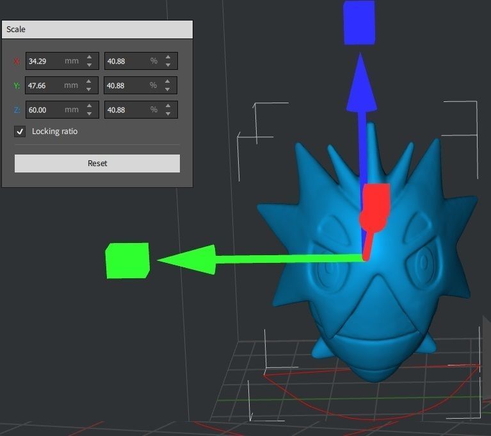Click the blue Z-axis scale cube handle
The image size is (491, 436).
[x=359, y=22]
